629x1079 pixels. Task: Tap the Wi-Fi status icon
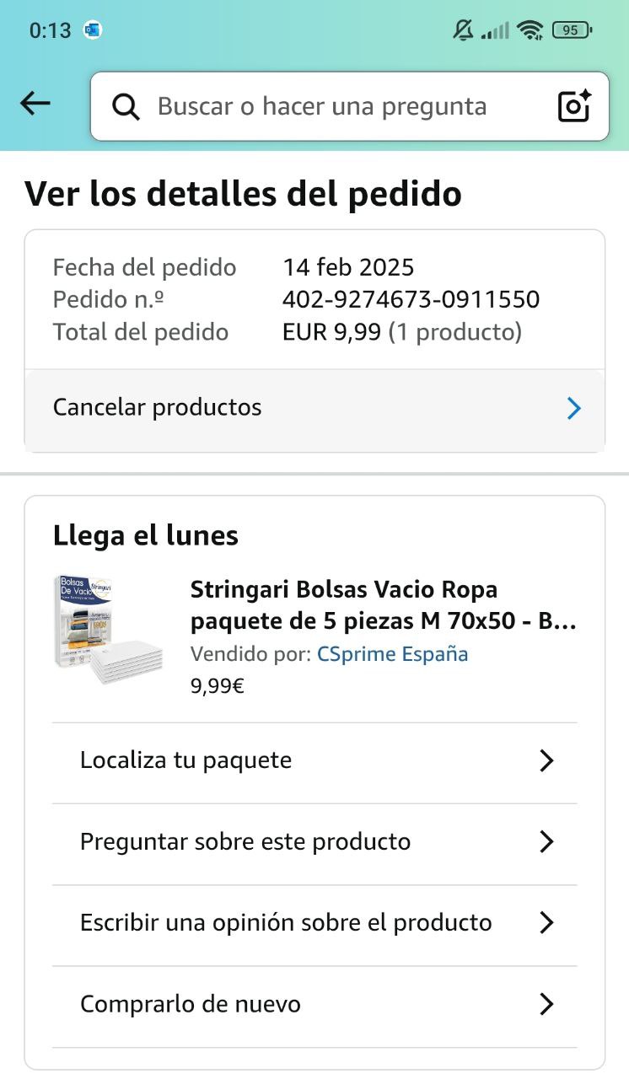[530, 30]
